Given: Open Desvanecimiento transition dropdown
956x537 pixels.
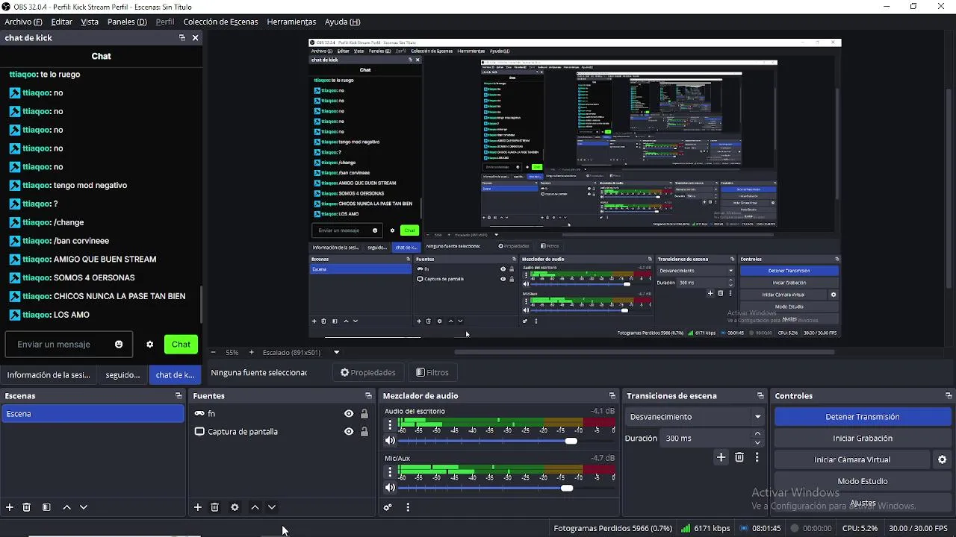Looking at the screenshot, I should [695, 417].
